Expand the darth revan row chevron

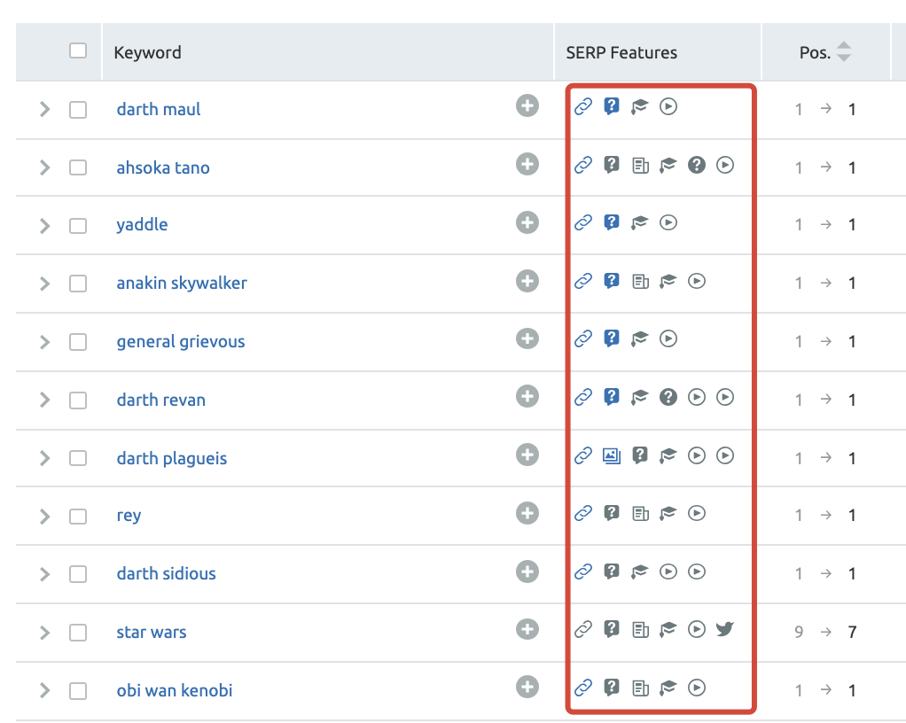[44, 400]
